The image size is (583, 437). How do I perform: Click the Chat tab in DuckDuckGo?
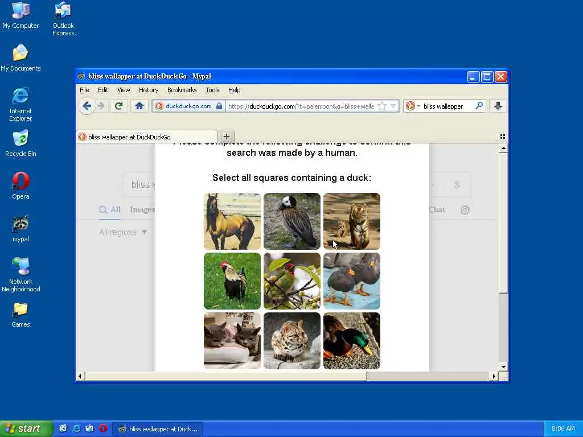(437, 209)
